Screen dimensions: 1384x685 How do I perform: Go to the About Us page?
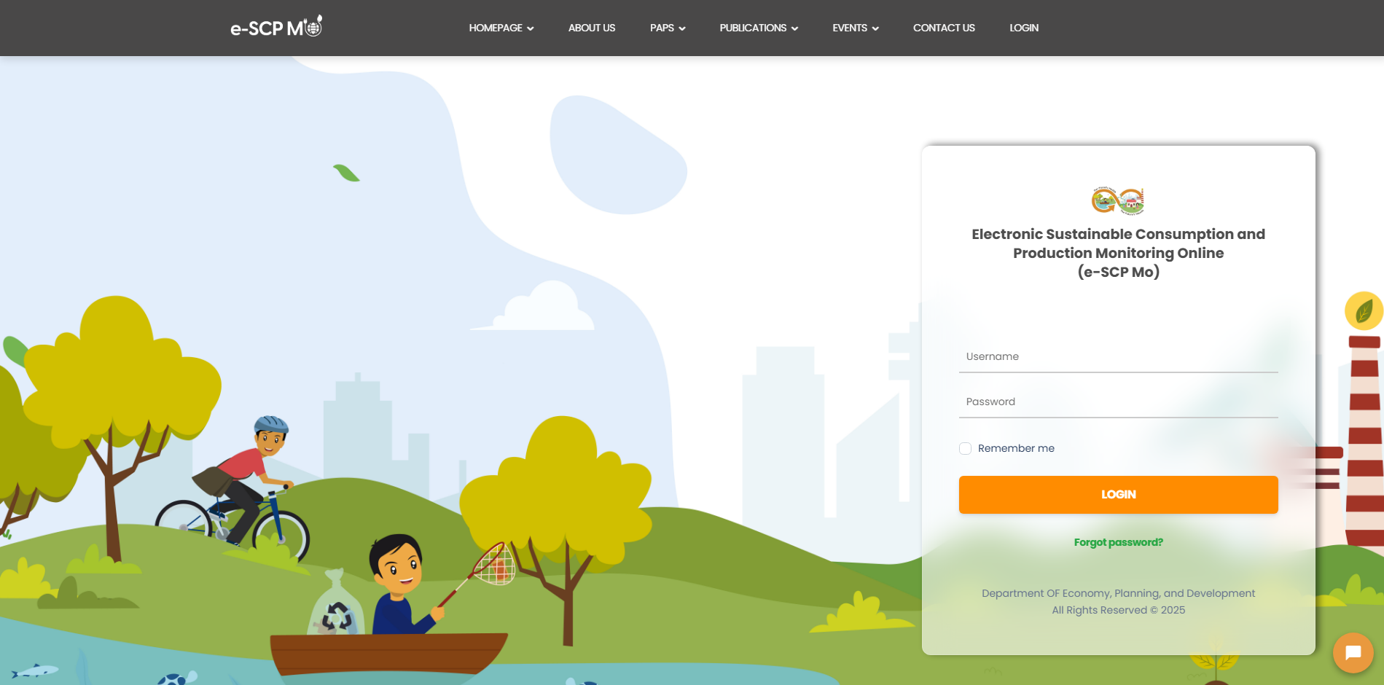(591, 28)
